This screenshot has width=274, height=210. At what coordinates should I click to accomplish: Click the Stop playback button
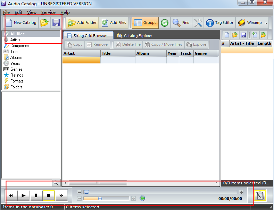tap(49, 195)
